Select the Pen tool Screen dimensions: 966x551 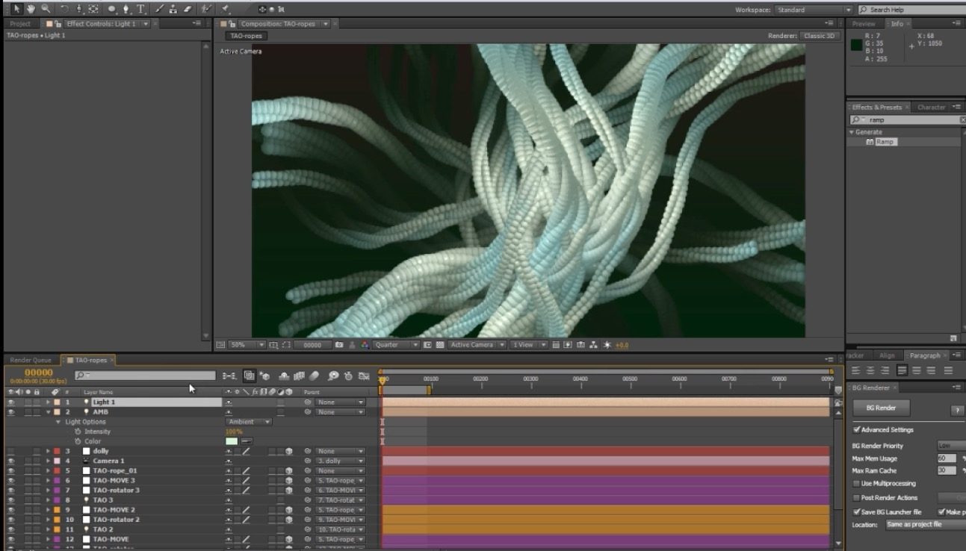(126, 9)
